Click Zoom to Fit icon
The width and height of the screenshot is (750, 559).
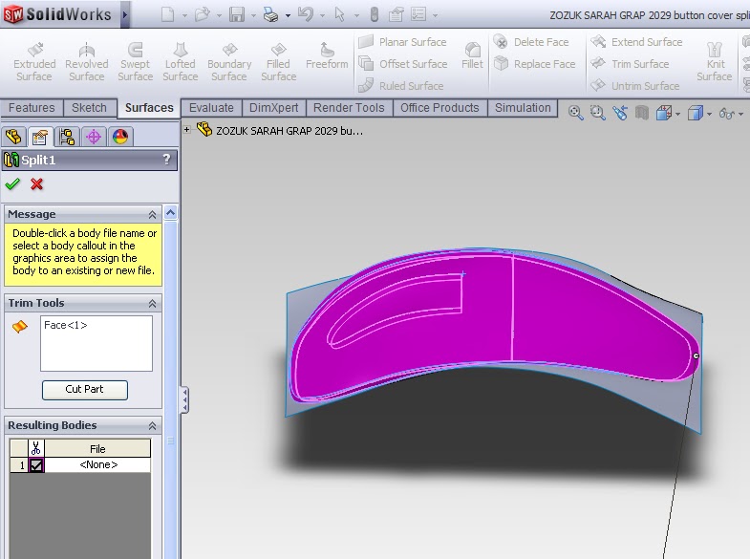575,113
